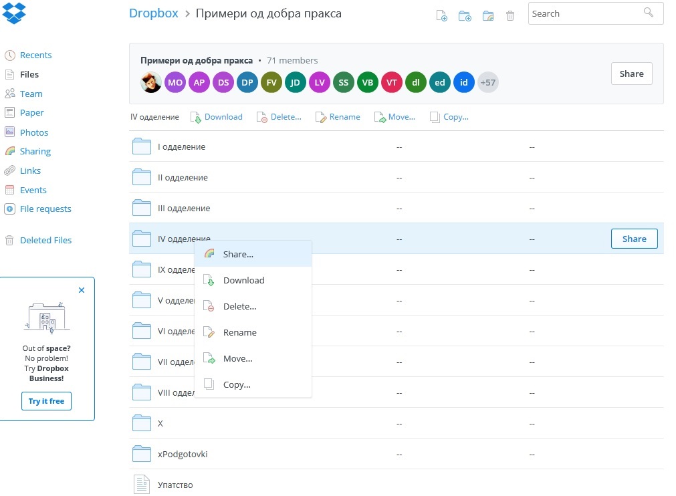Click the search magnifier icon
The width and height of the screenshot is (676, 496).
click(x=649, y=12)
